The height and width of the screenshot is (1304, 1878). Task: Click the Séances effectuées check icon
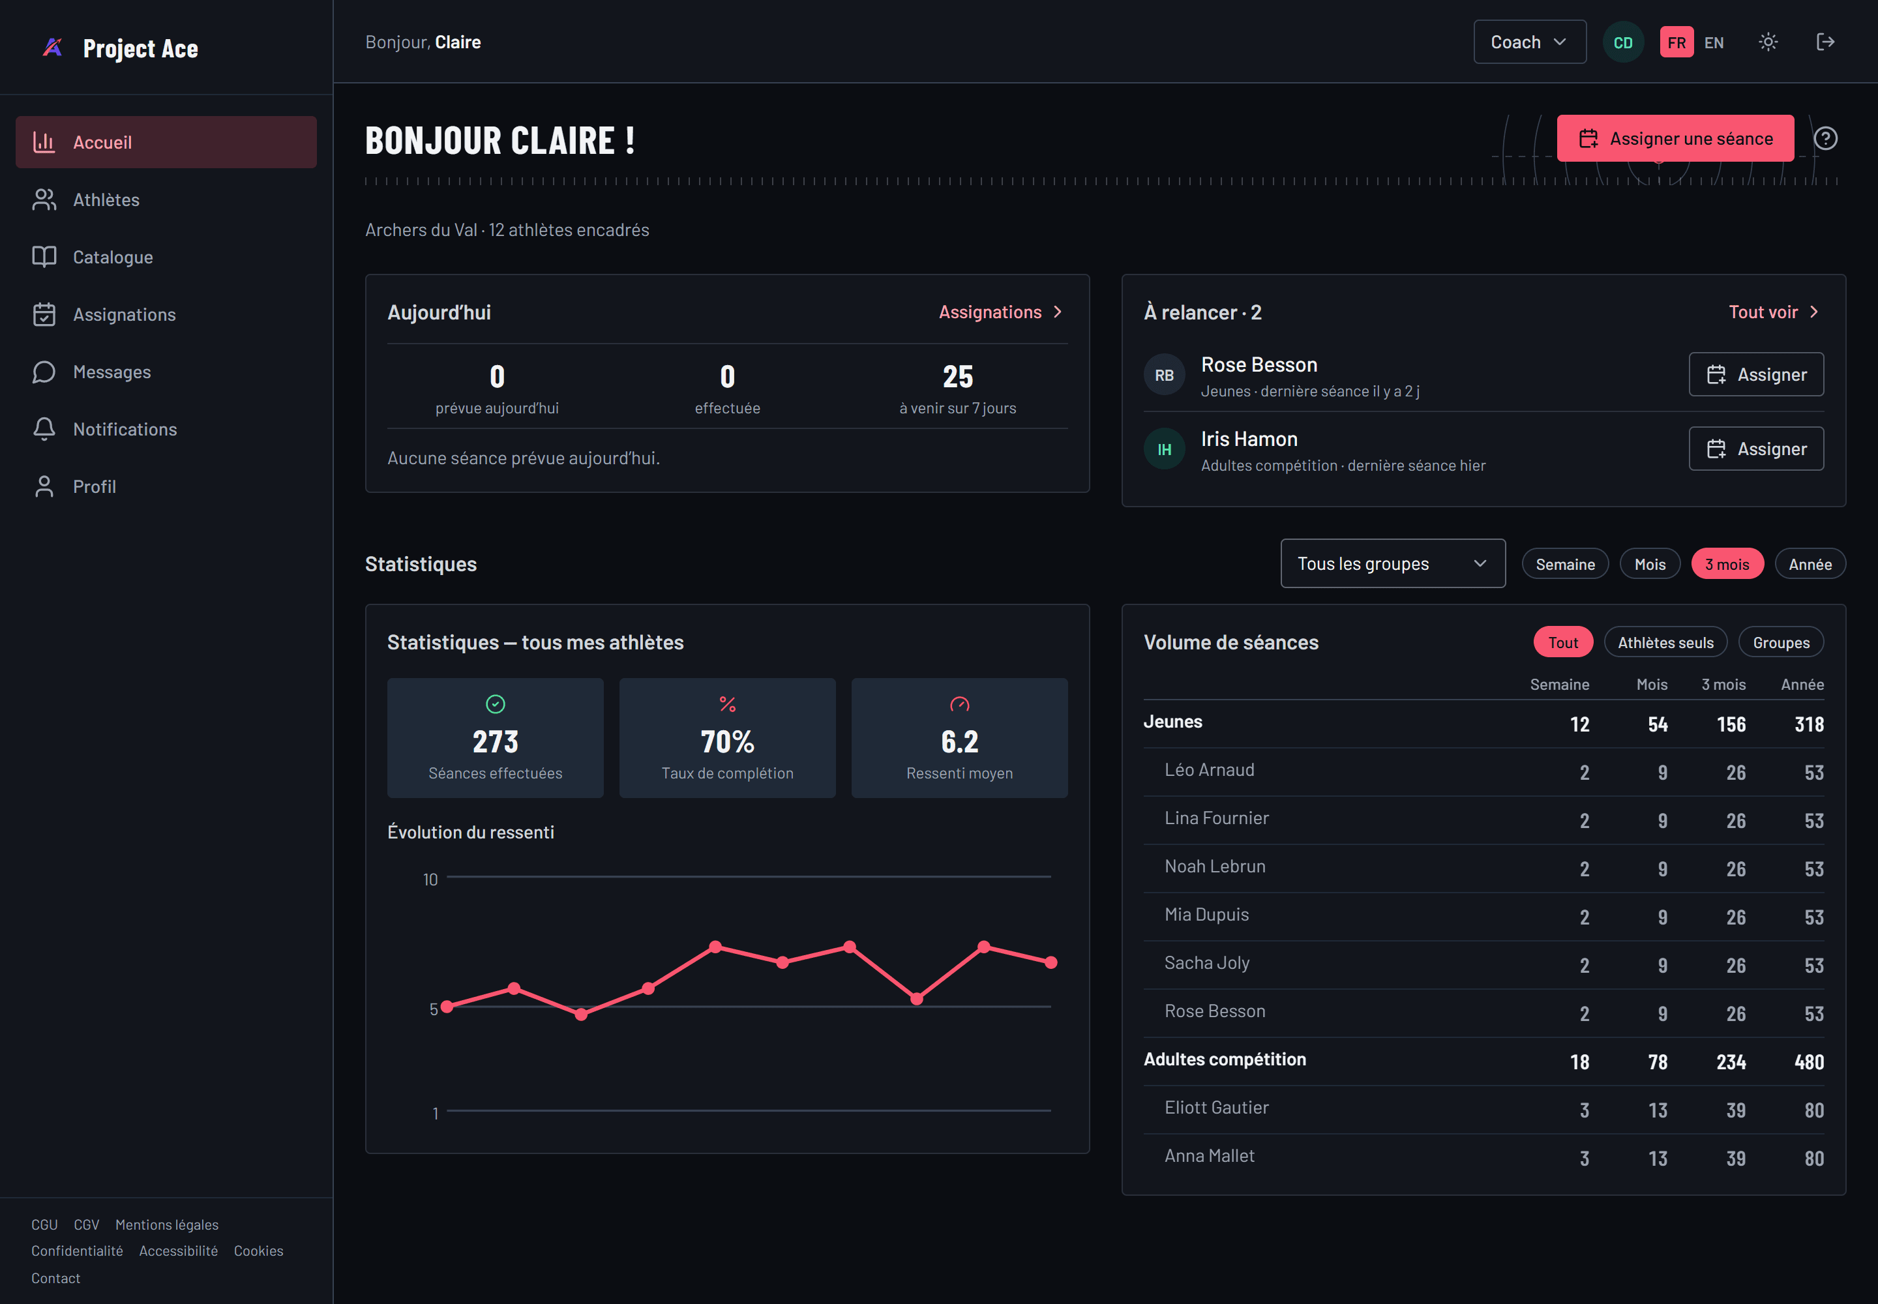pos(495,704)
